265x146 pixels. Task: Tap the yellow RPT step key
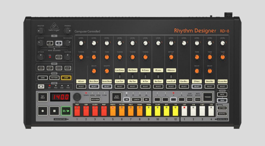166,111
